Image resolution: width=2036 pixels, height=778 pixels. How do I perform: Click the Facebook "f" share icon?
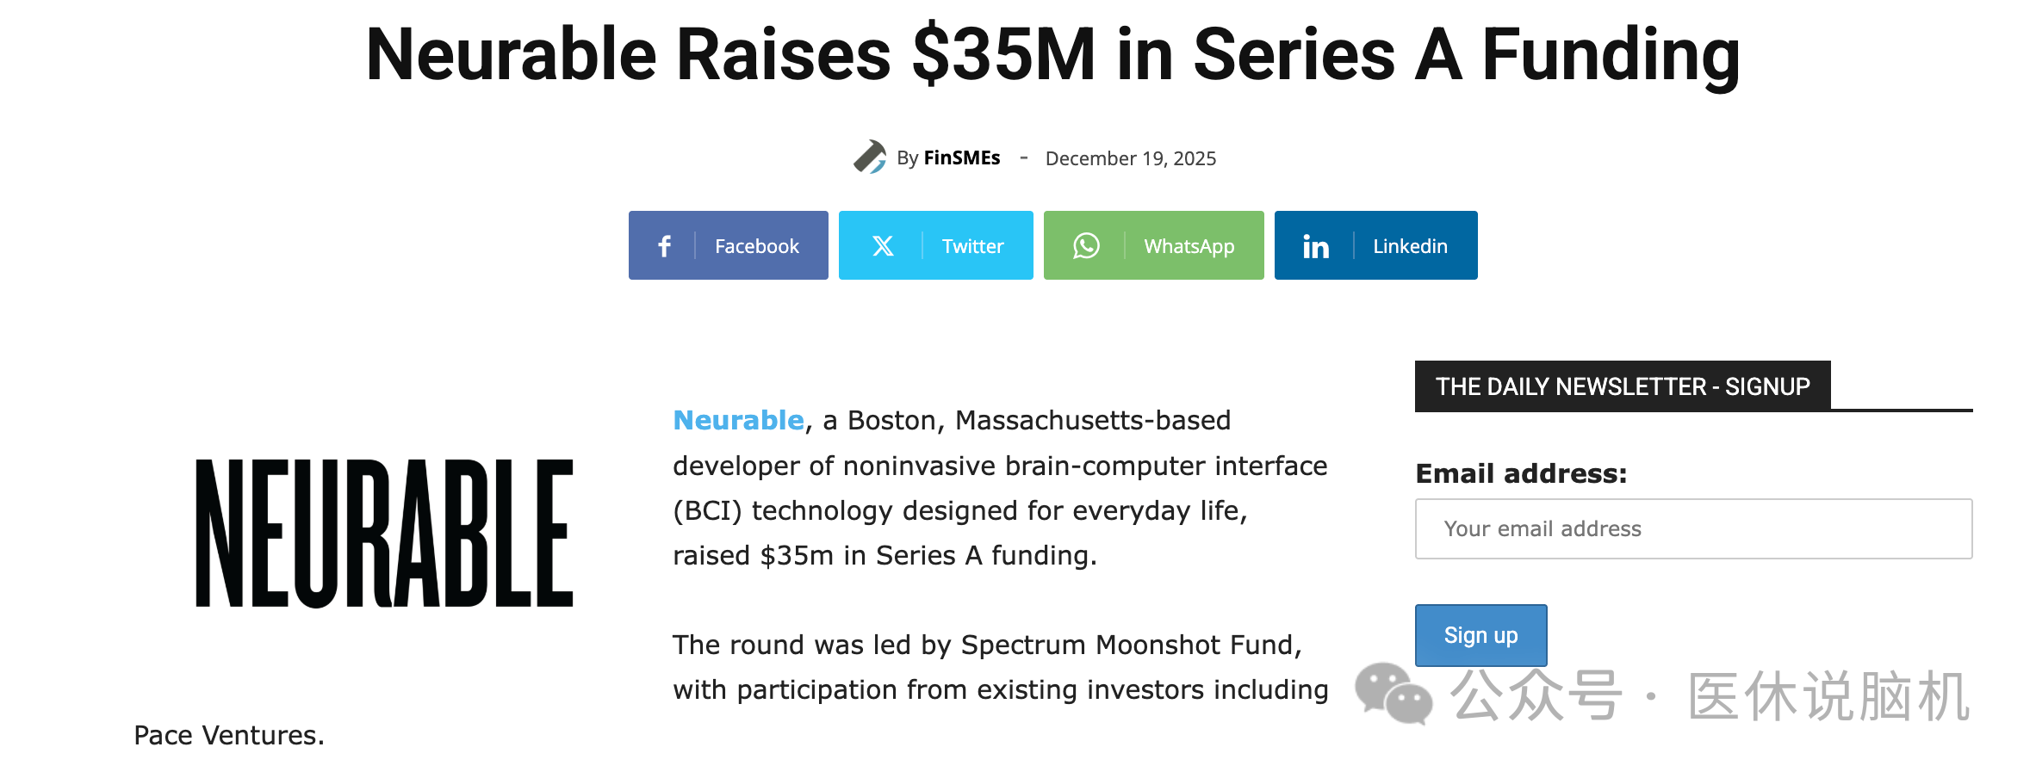click(x=664, y=246)
